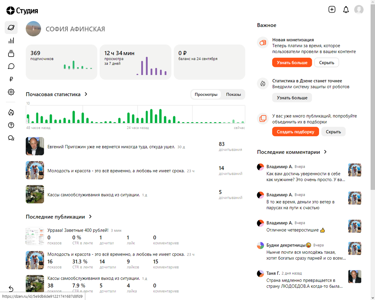Viewport: 375px width, 300px height.
Task: Expand Последние комментарии via its chevron
Action: click(x=325, y=152)
